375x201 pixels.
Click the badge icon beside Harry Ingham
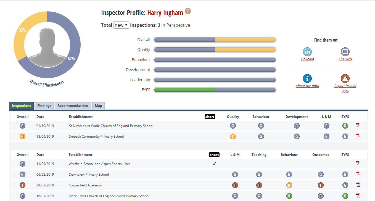(x=188, y=11)
